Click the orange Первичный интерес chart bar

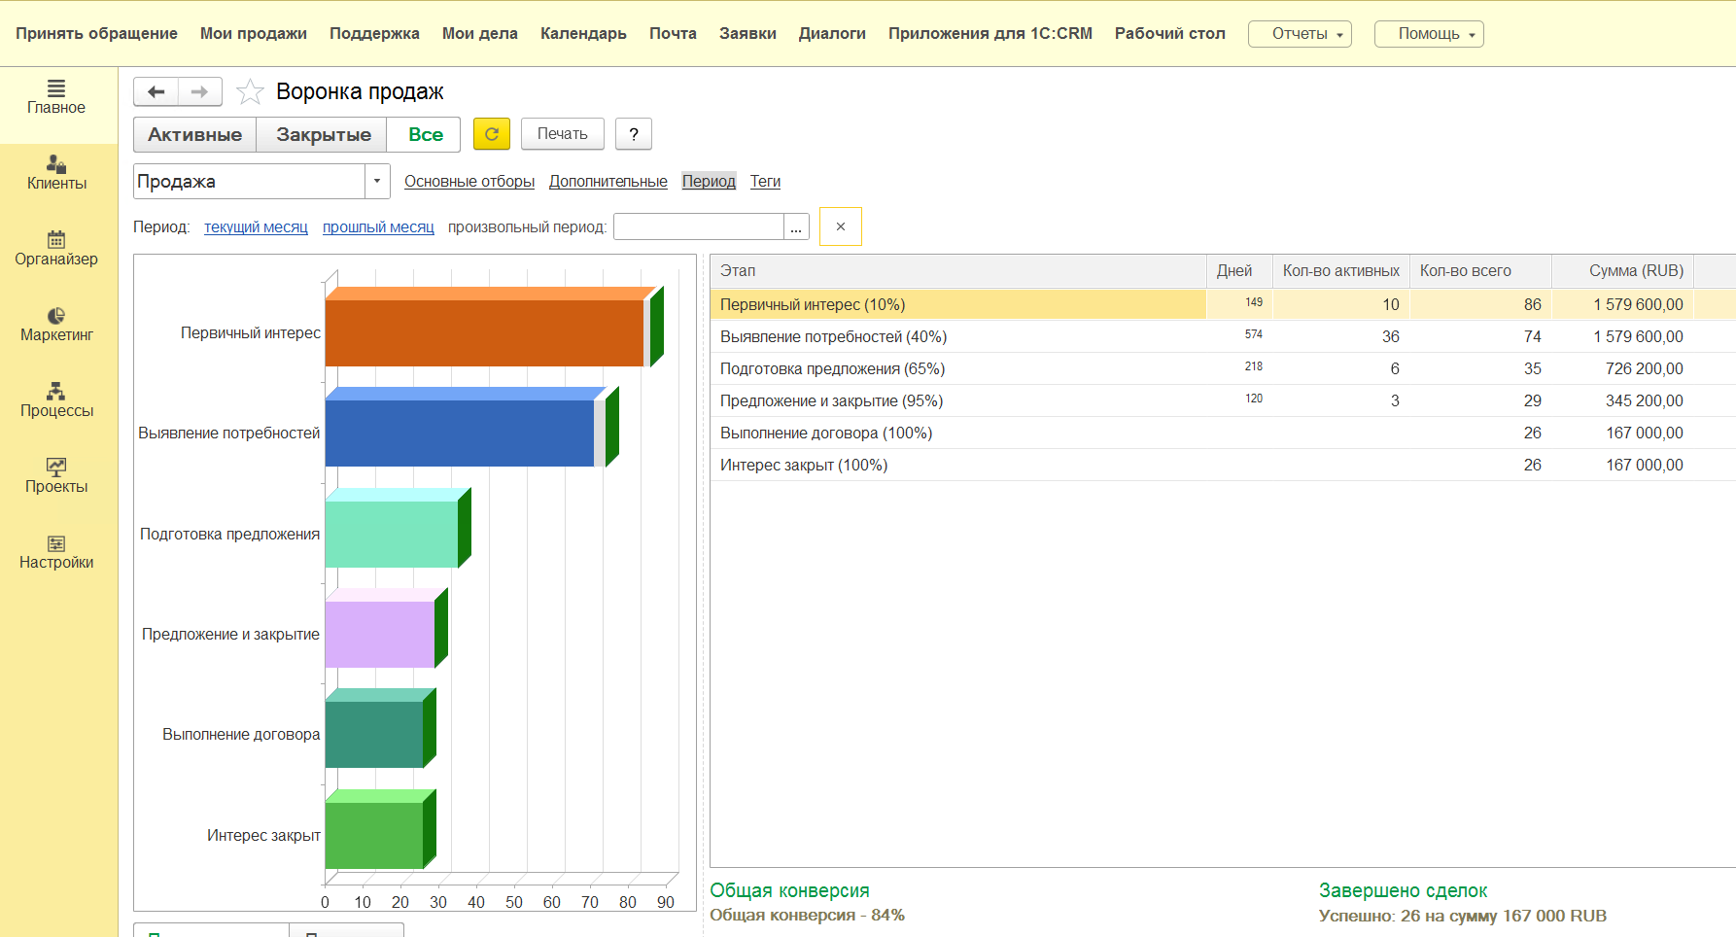(483, 332)
